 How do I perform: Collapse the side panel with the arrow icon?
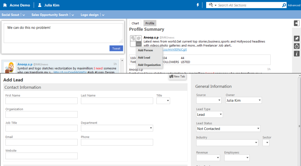click(296, 23)
